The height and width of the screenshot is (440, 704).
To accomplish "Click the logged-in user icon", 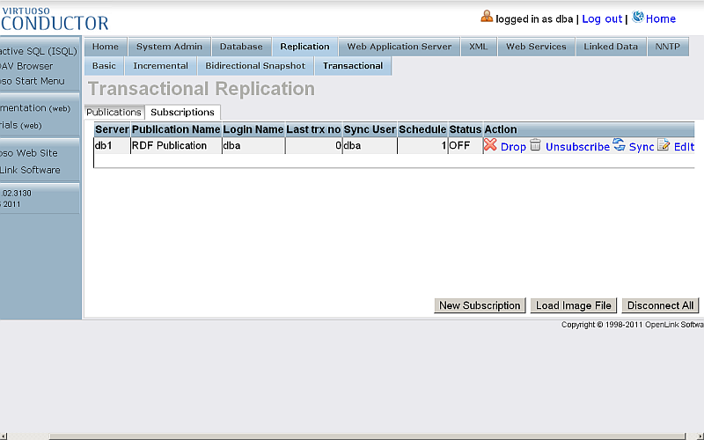I will (x=487, y=17).
